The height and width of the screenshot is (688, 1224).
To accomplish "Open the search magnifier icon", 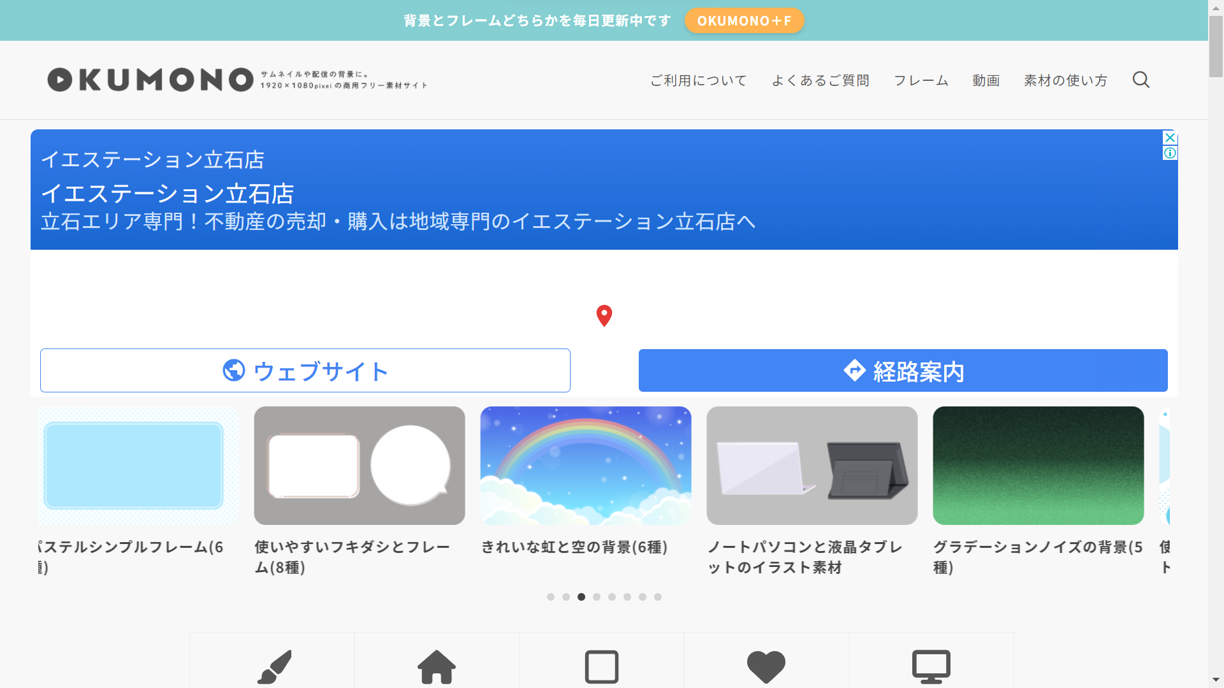I will tap(1141, 80).
